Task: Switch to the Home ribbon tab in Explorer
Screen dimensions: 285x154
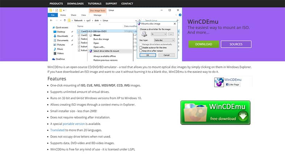Action: (x=63, y=15)
